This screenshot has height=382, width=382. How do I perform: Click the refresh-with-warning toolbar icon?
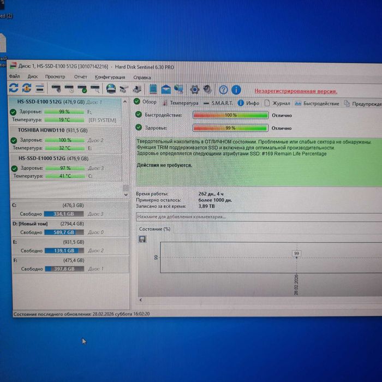tap(27, 88)
